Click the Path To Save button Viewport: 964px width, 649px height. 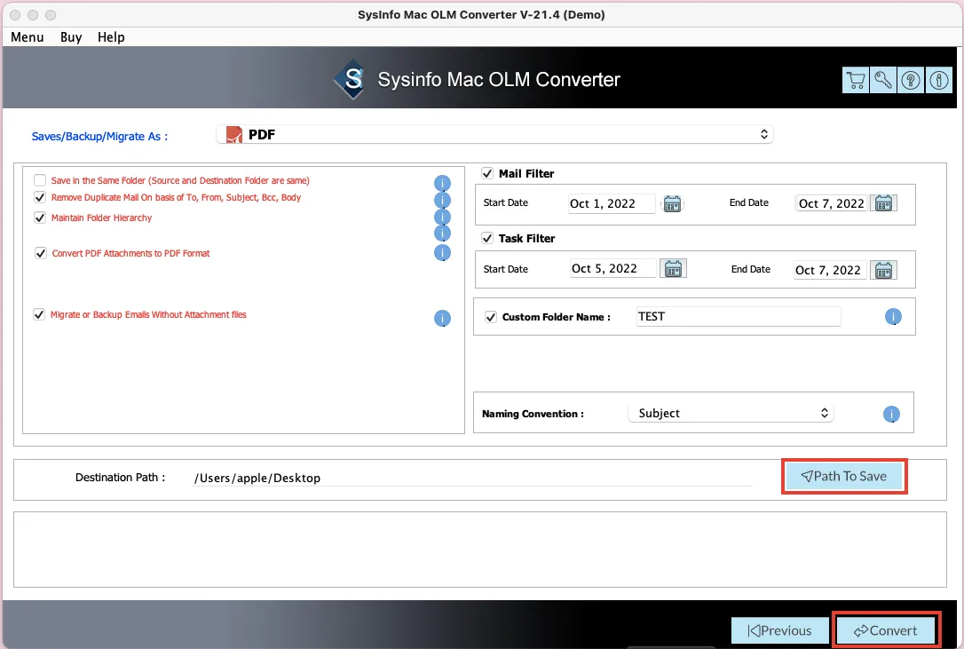click(x=844, y=476)
